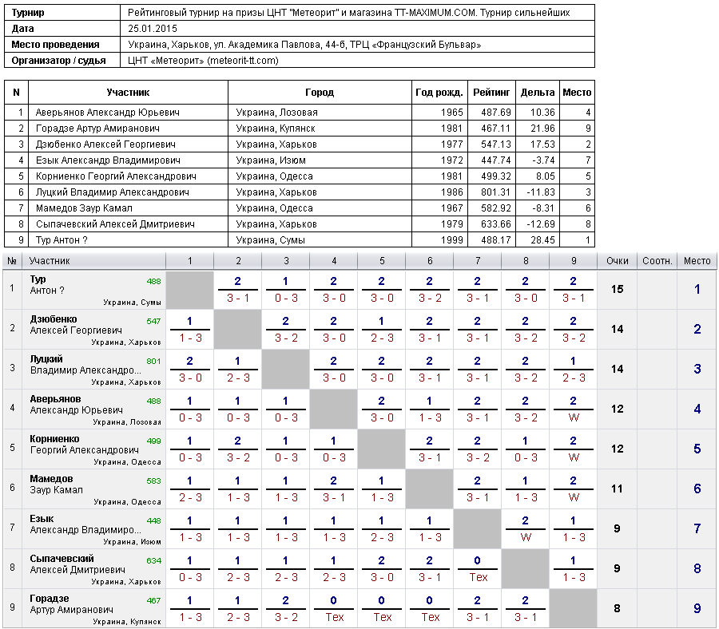This screenshot has width=719, height=629.
Task: Click the 'Рейтинг' column header
Action: coord(491,93)
